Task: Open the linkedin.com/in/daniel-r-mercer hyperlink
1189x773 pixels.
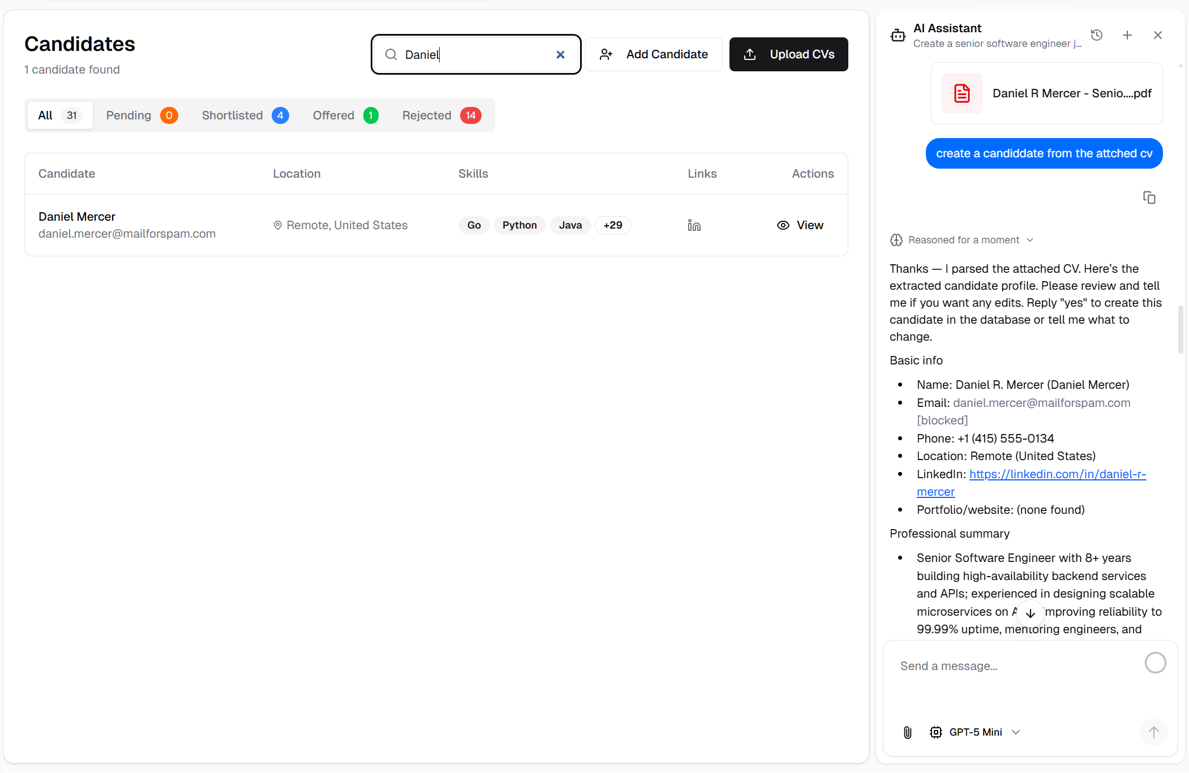Action: click(x=1057, y=474)
